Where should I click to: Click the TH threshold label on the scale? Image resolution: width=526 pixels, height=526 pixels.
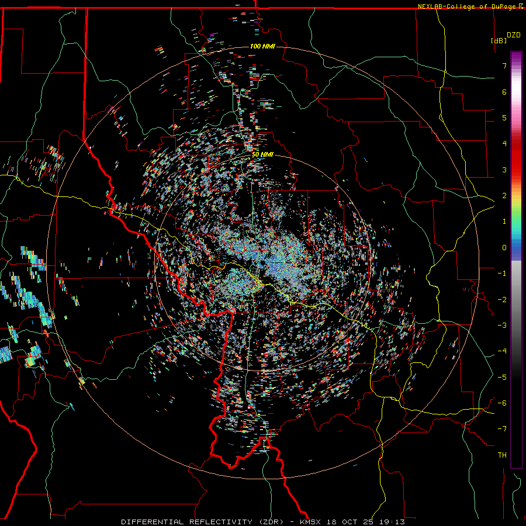pos(502,455)
